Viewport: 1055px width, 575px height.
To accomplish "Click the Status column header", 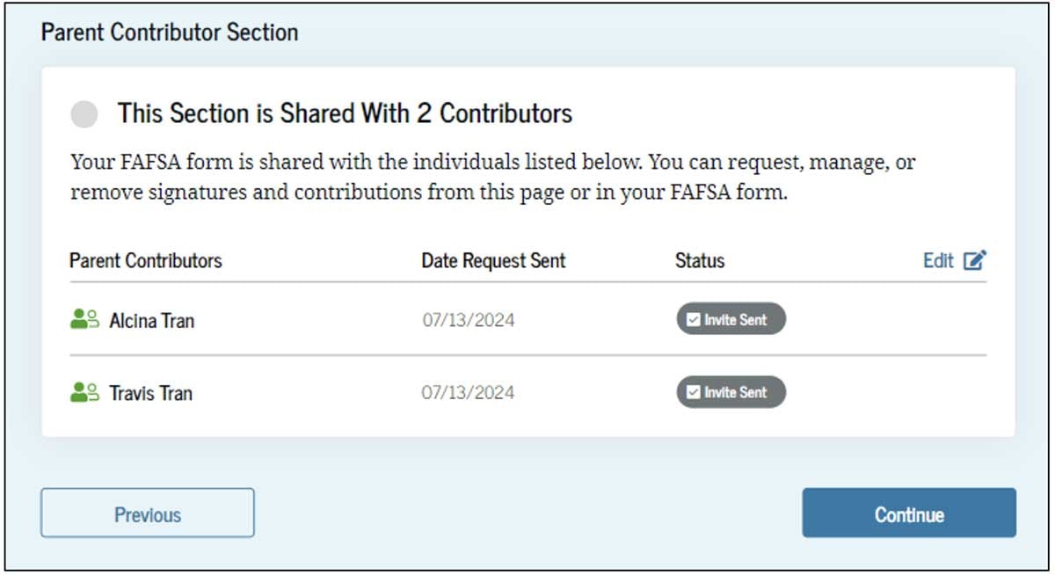I will tap(700, 260).
